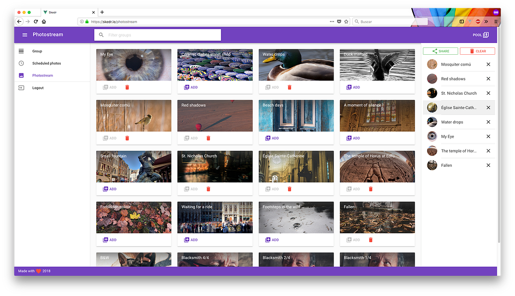Open My Eye photo thumbnail
This screenshot has width=515, height=296.
click(133, 65)
